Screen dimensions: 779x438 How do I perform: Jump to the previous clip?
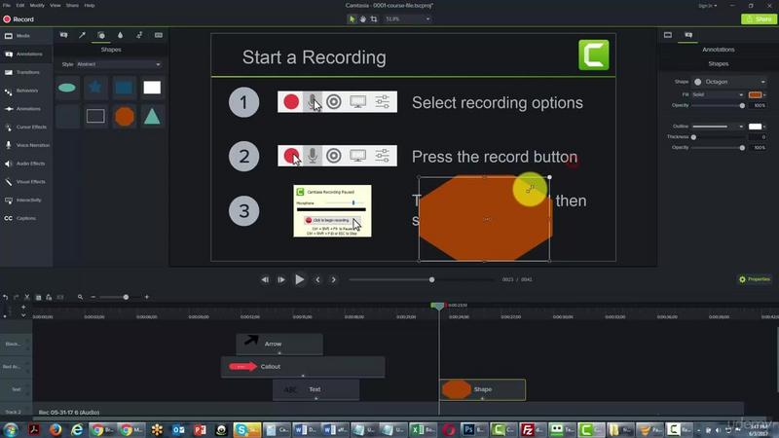point(265,280)
